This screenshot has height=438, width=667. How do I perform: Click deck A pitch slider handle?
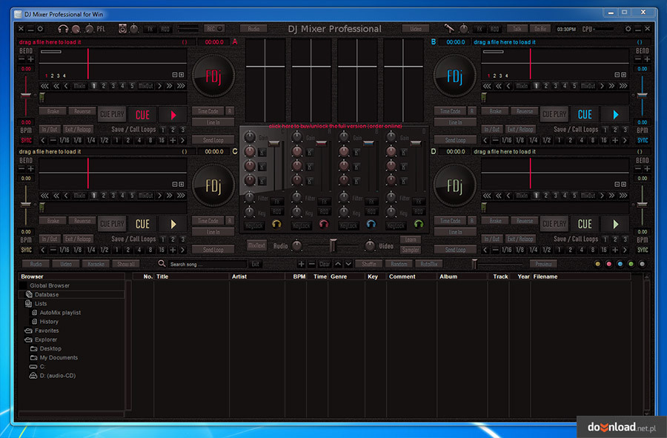coord(26,95)
